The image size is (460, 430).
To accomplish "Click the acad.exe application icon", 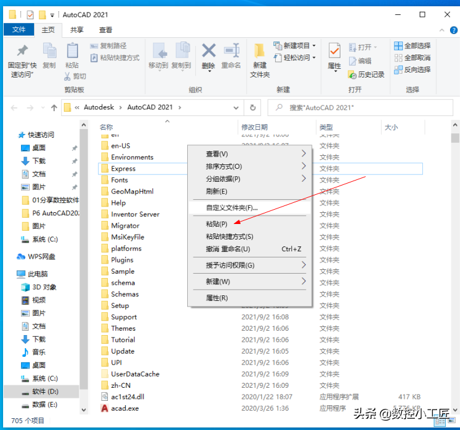I will pos(104,408).
